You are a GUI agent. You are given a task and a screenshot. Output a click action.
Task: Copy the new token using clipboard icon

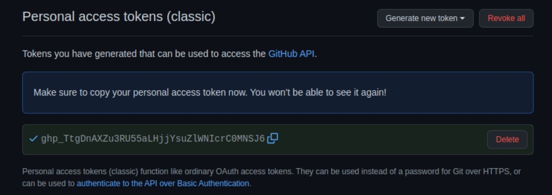(x=273, y=139)
